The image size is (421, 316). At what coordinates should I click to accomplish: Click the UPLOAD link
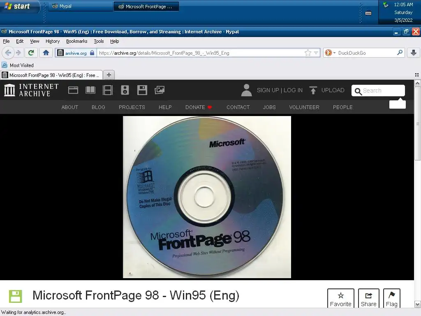(333, 90)
